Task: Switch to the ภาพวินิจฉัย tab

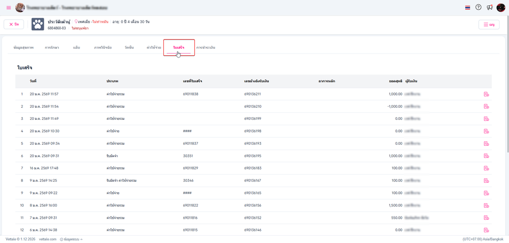Action: coord(102,47)
